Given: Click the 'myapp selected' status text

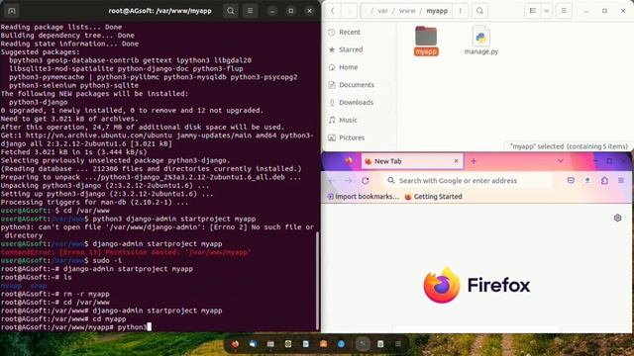Looking at the screenshot, I should coord(569,146).
